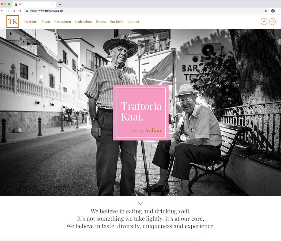Click the TK logo in header
The width and height of the screenshot is (281, 241).
(13, 21)
